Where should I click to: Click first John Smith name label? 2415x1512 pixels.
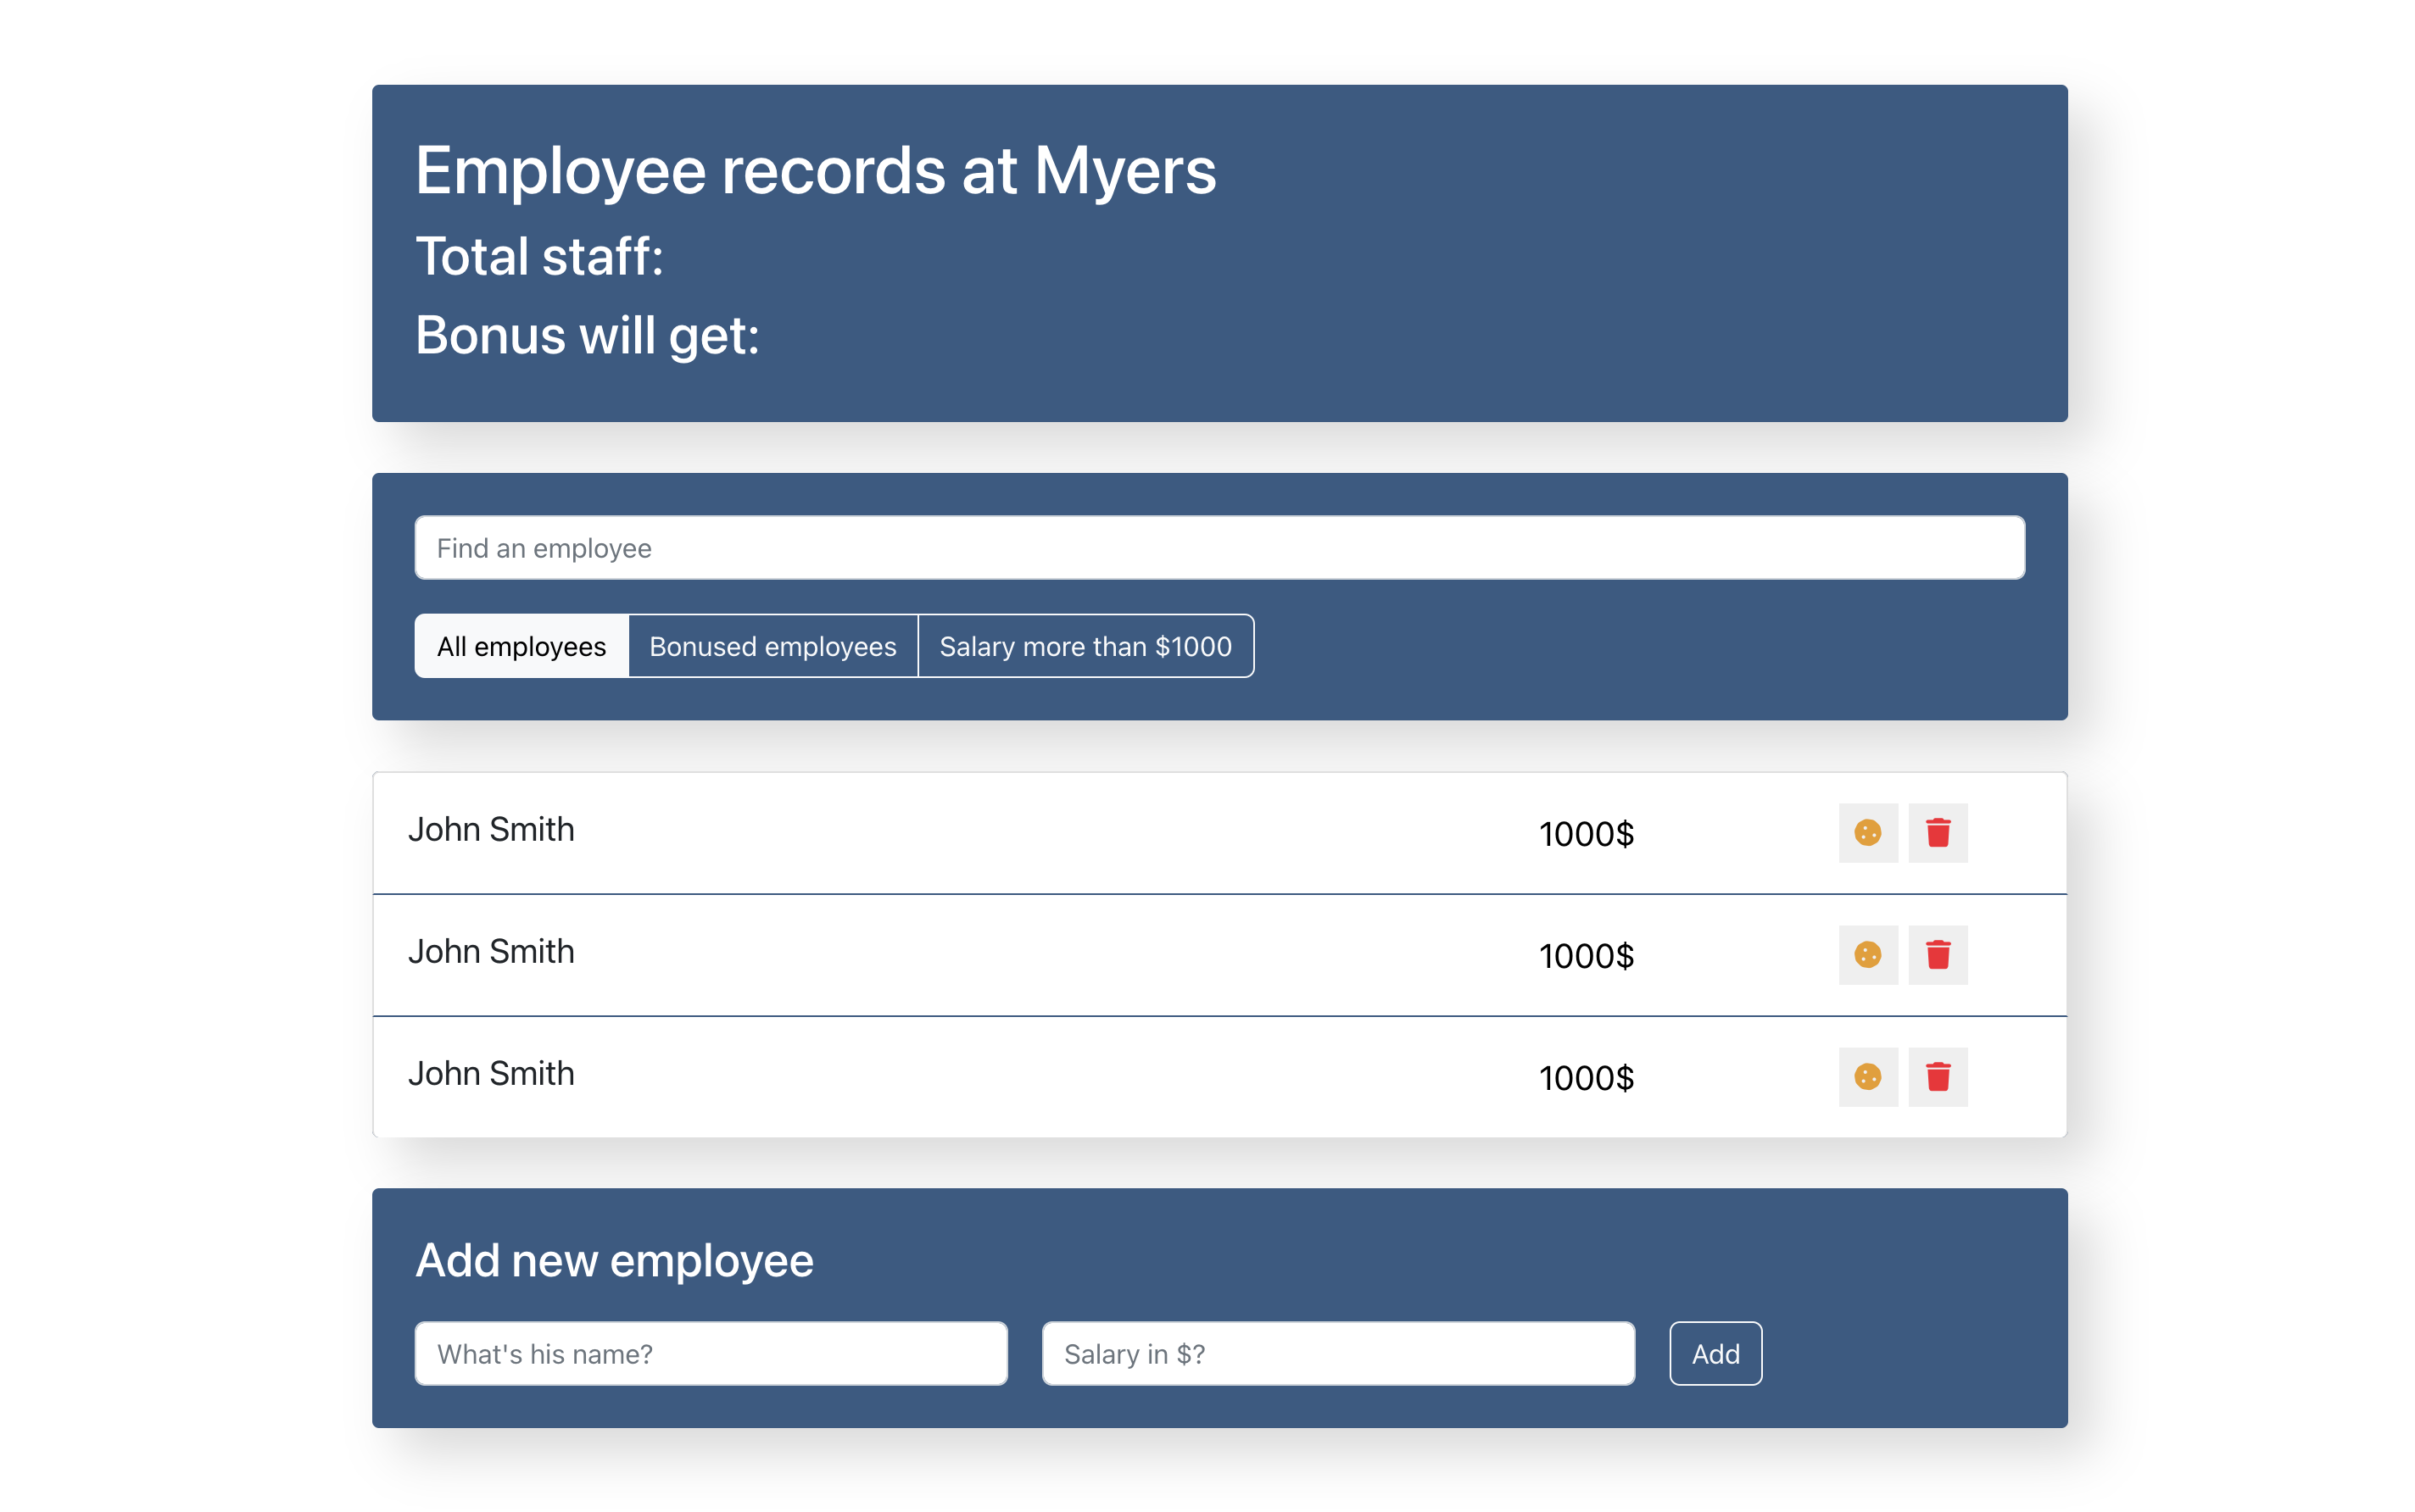[491, 829]
